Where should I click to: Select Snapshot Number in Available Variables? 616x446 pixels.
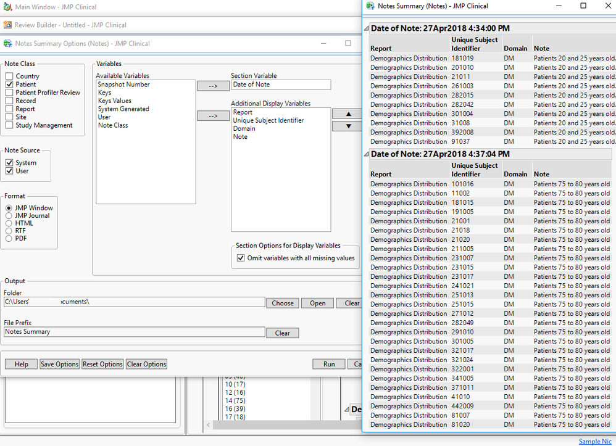tap(123, 85)
